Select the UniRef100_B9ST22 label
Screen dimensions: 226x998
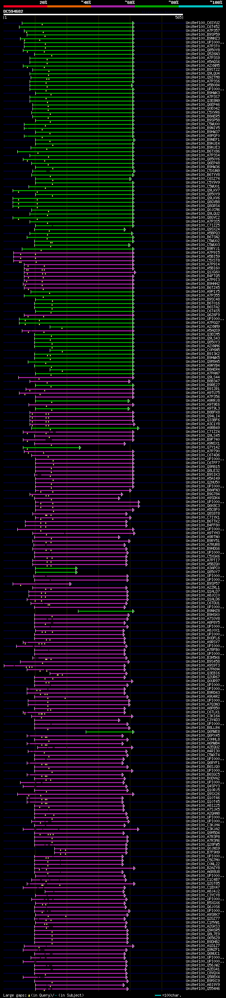coord(203,69)
